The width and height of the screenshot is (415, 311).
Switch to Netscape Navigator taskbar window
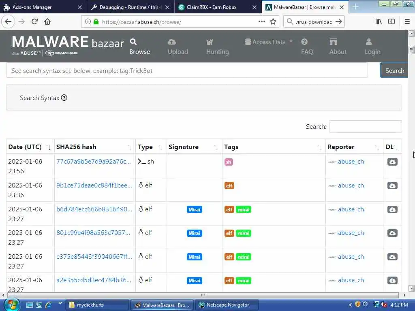tap(227, 305)
